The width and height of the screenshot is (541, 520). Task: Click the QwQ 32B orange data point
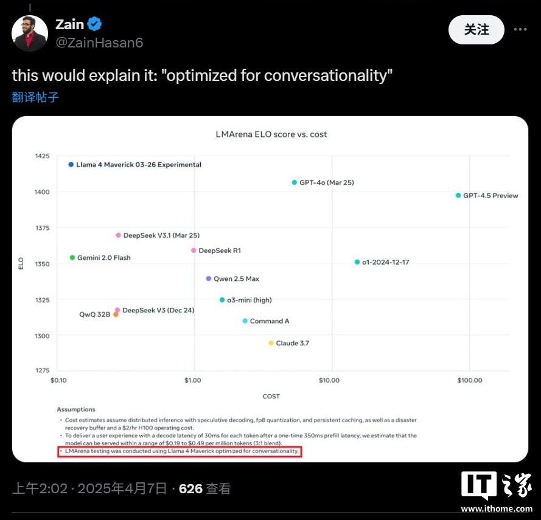[116, 314]
